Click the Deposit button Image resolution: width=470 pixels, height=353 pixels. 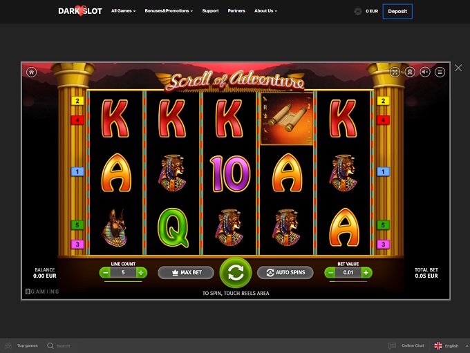coord(397,11)
